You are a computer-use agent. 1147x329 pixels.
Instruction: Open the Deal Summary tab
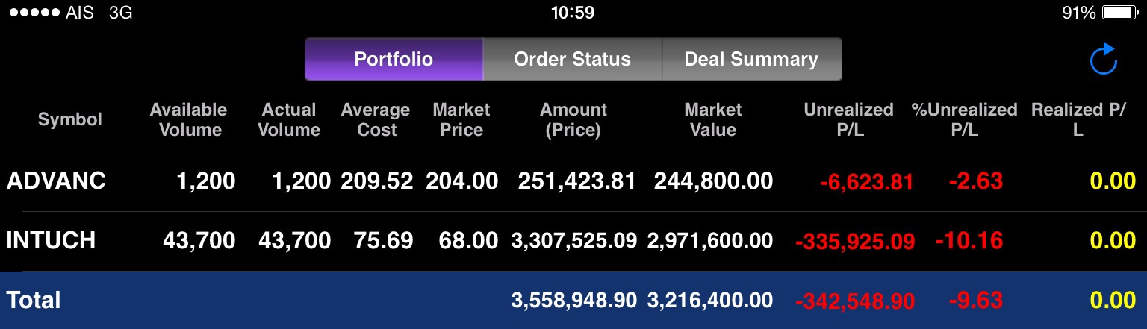click(x=752, y=59)
